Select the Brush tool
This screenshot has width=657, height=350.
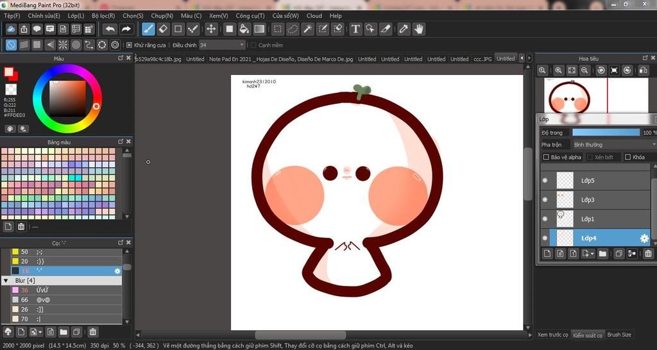(x=148, y=29)
